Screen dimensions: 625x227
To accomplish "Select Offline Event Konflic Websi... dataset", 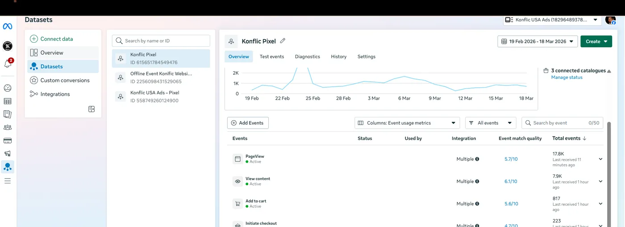I will click(161, 77).
